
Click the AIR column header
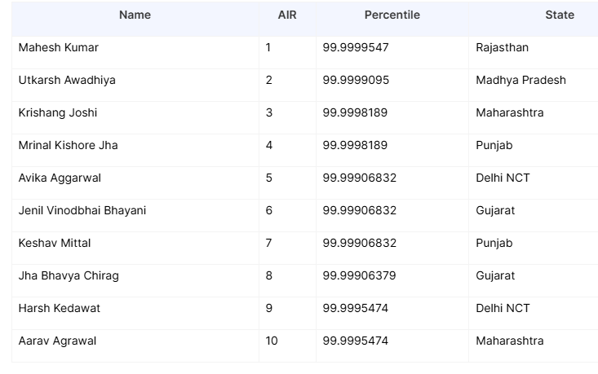[x=287, y=15]
